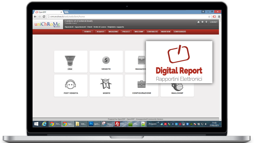Click the volume speaker tray icon
This screenshot has height=143, width=255.
click(x=206, y=124)
